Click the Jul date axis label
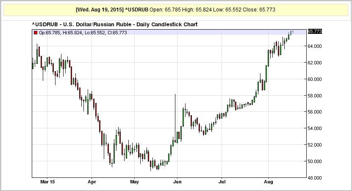This screenshot has width=352, height=191. [x=222, y=182]
